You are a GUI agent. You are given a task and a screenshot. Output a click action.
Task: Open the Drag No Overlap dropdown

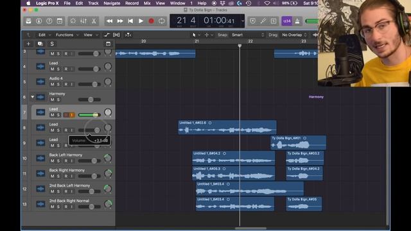click(x=294, y=35)
